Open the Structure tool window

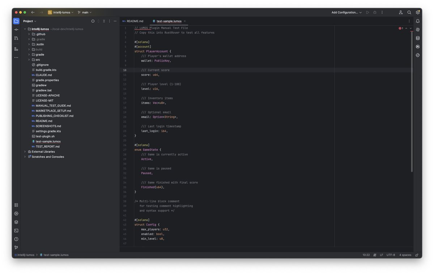click(16, 49)
